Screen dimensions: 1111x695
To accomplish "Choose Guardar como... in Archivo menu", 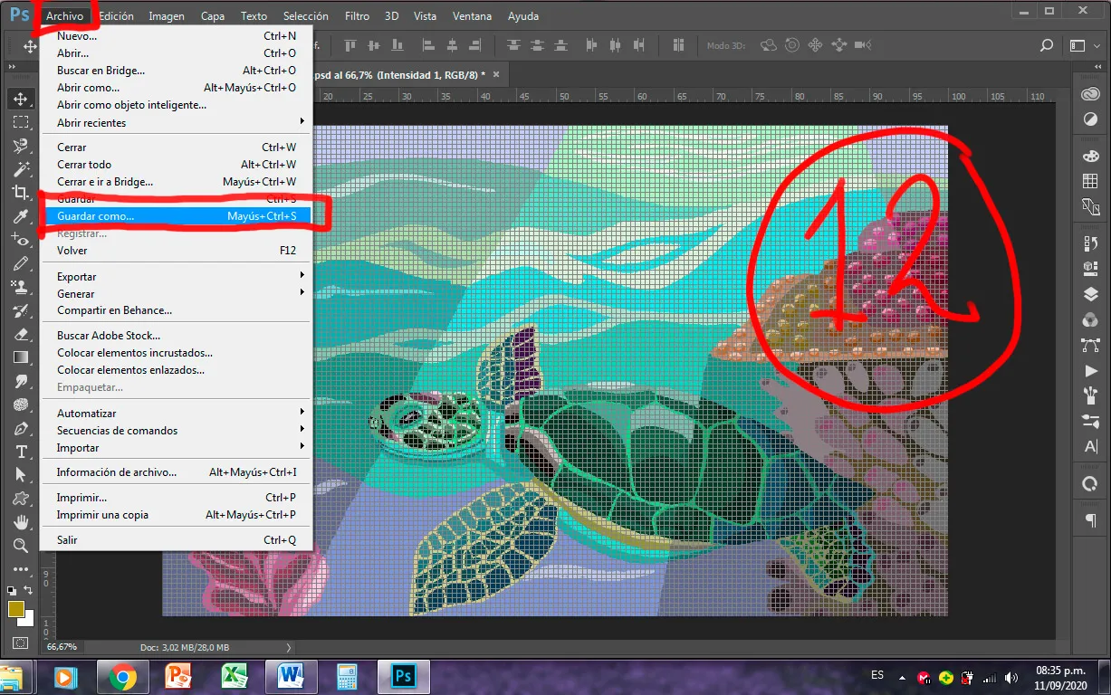I will (x=177, y=216).
